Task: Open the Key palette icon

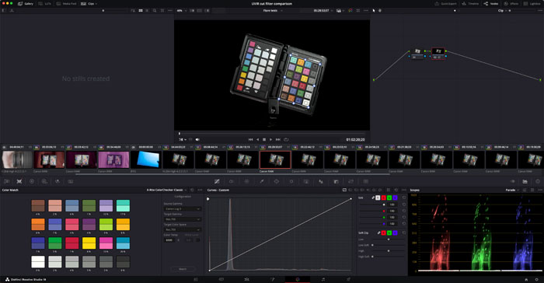Action: coord(336,181)
